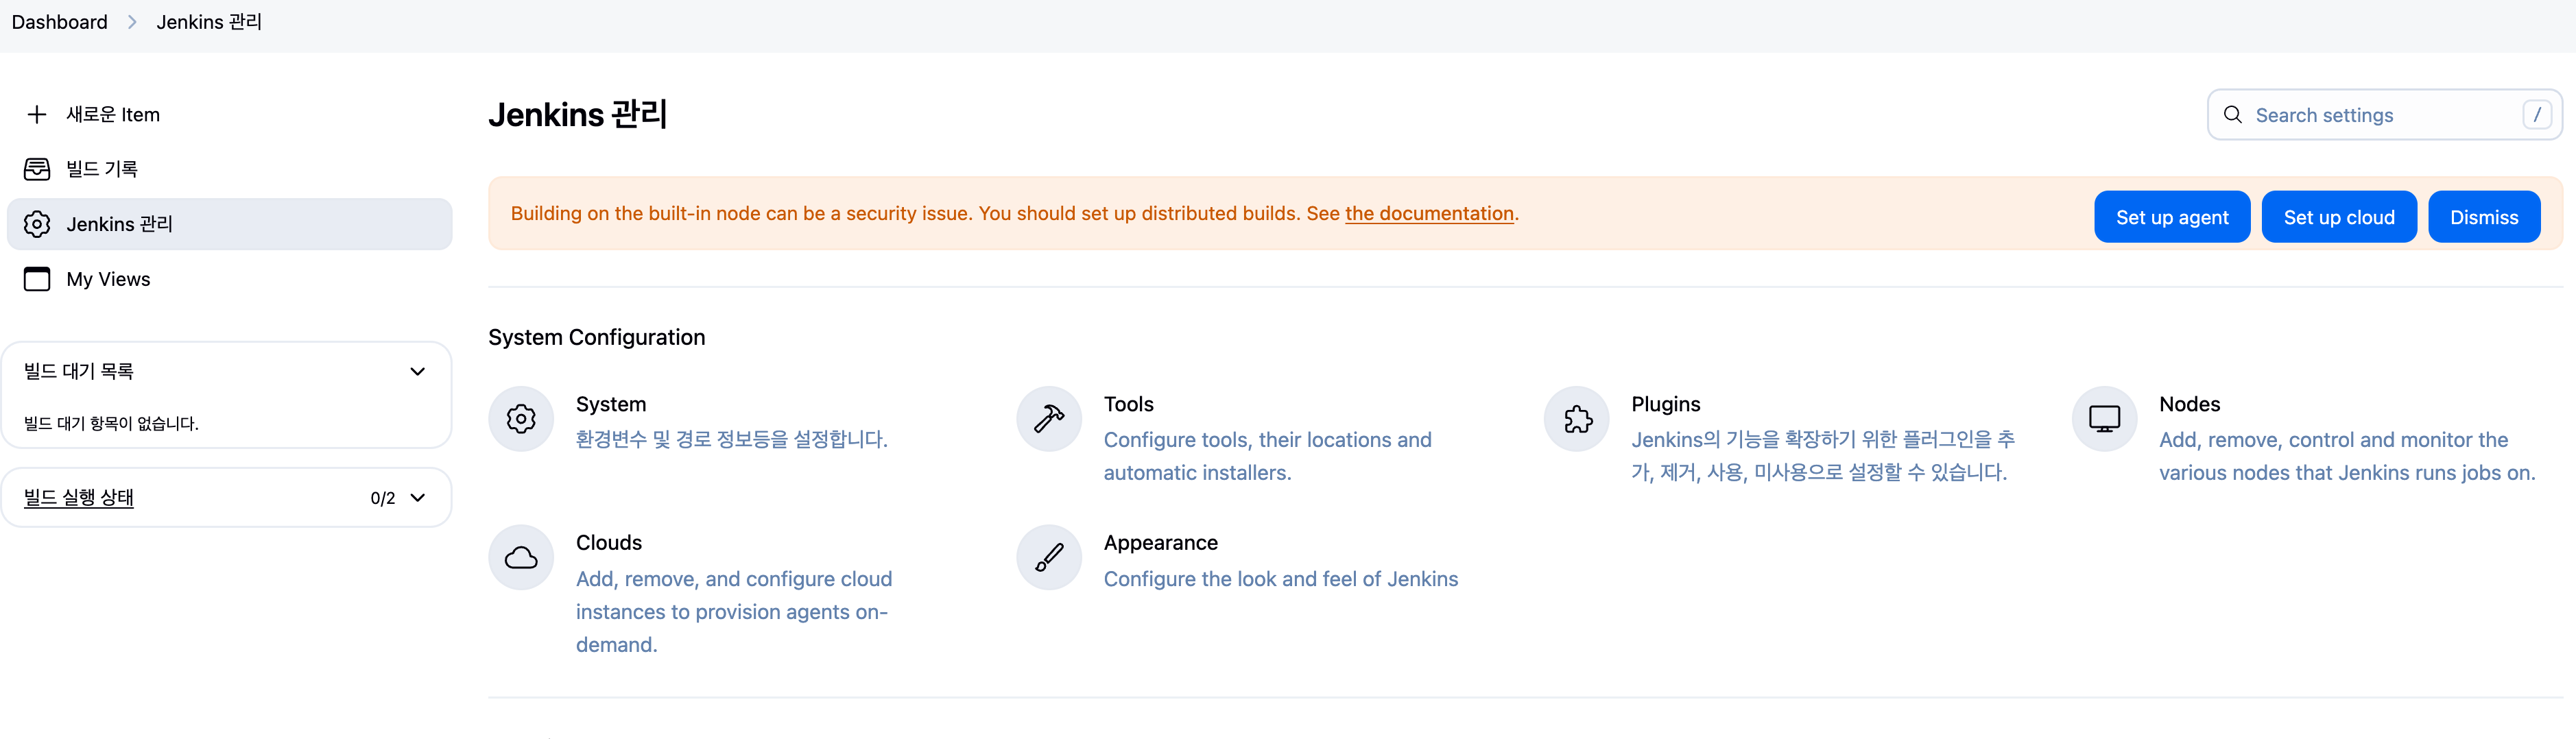The image size is (2576, 739).
Task: Click the 빌드 대기 목록 heading
Action: (79, 372)
